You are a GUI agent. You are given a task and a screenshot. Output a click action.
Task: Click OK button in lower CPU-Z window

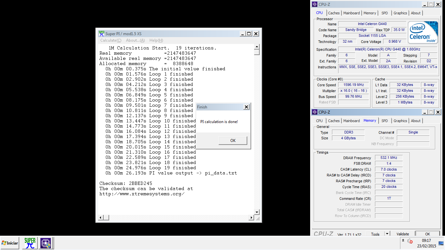(427, 234)
